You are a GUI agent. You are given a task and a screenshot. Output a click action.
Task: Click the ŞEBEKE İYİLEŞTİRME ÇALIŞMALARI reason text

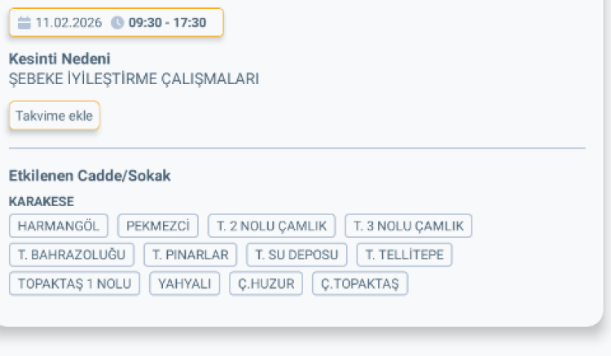[134, 79]
